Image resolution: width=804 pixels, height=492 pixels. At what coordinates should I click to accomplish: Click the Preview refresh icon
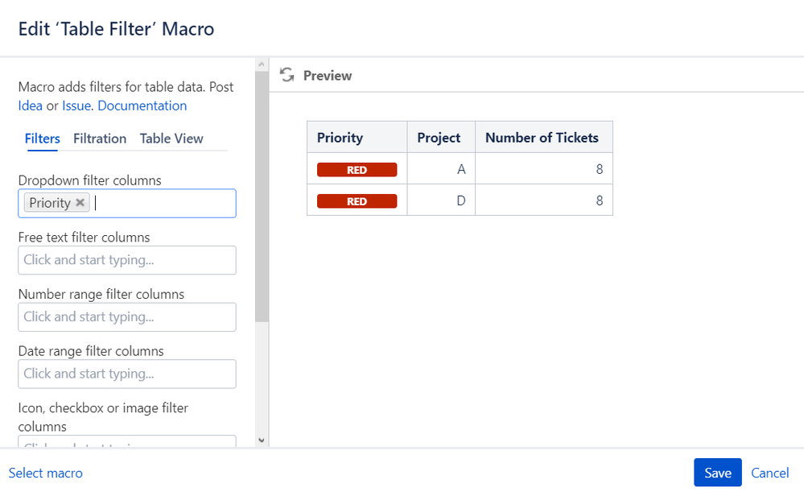point(287,75)
